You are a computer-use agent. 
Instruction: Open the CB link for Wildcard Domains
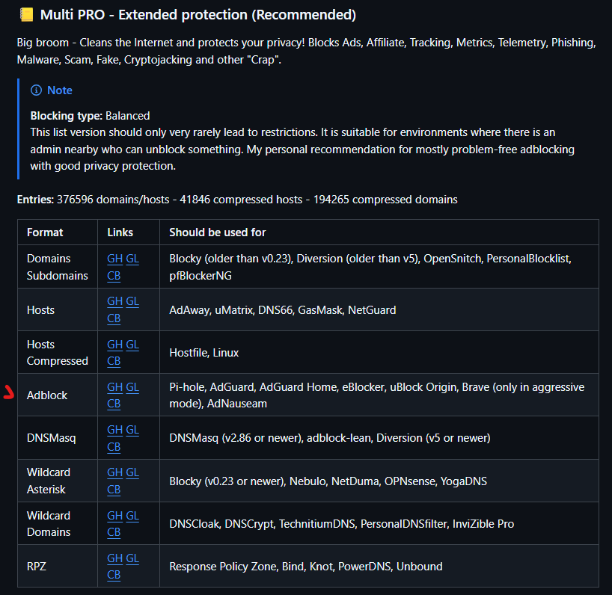[114, 532]
